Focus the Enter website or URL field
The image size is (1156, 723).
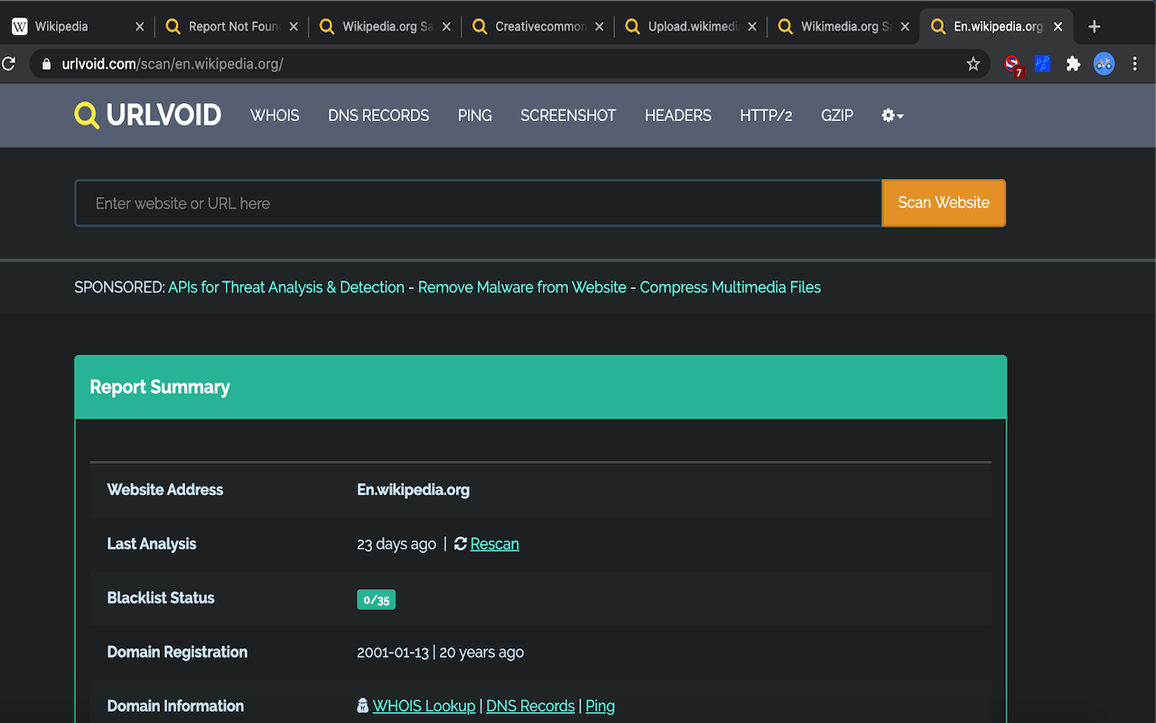pyautogui.click(x=478, y=203)
